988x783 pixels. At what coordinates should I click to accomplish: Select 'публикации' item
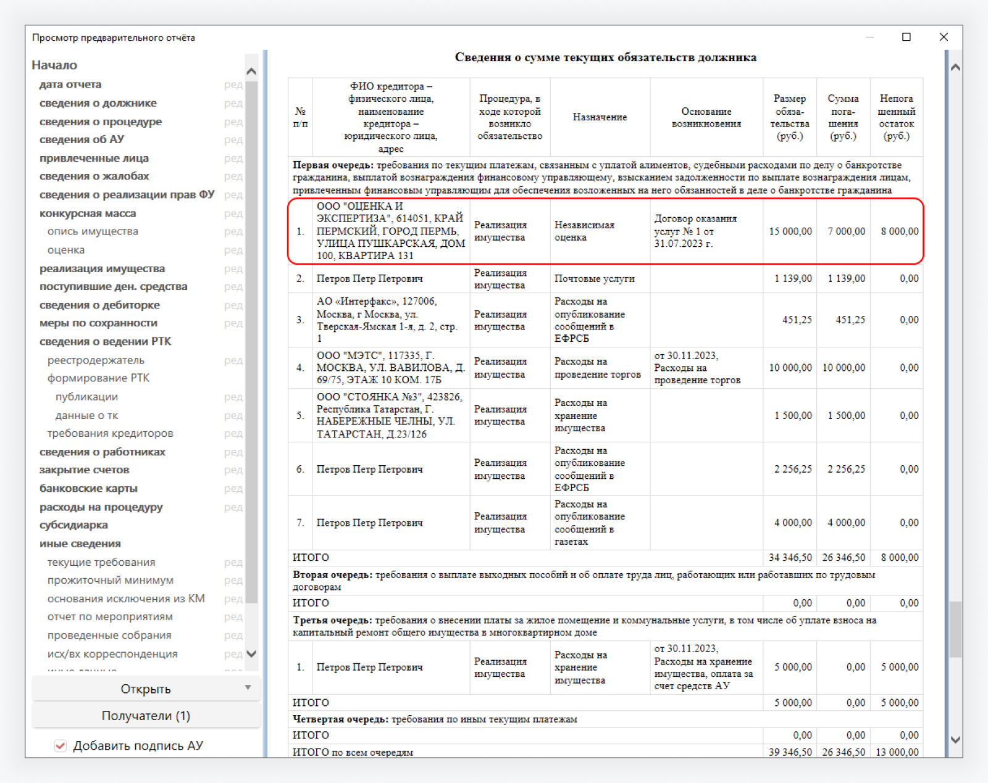86,397
